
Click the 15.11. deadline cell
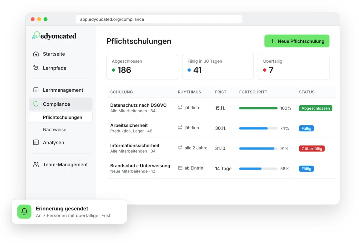click(220, 108)
